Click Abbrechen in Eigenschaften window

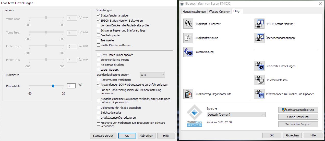click(x=292, y=135)
